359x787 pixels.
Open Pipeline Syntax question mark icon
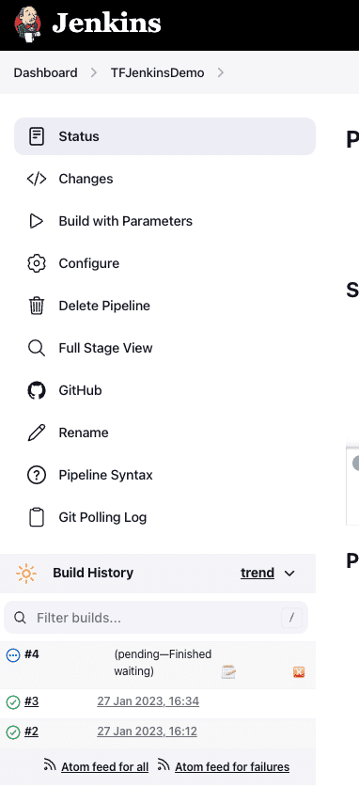(37, 475)
